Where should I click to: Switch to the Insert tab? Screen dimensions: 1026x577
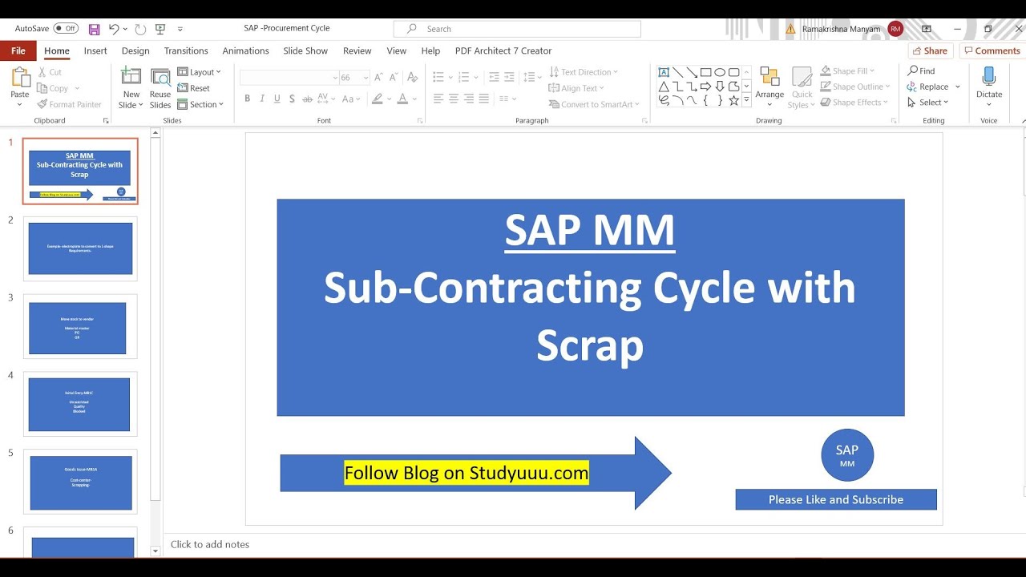[x=95, y=50]
